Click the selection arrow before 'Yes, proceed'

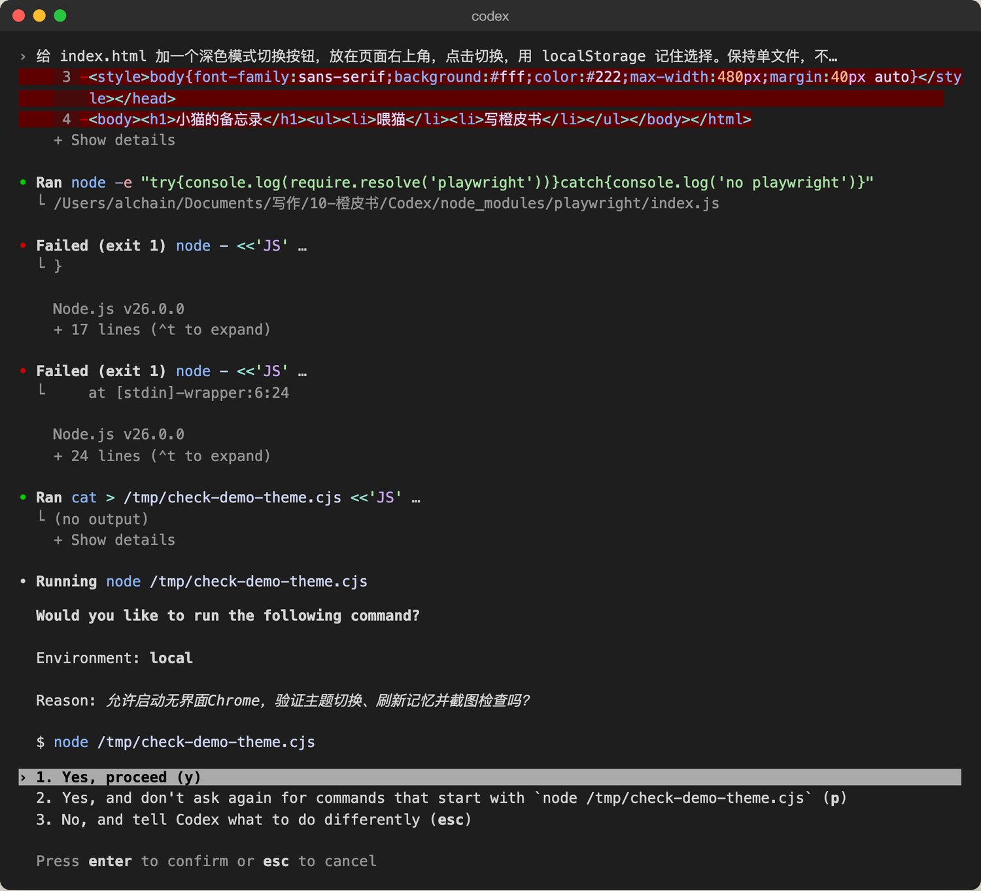click(x=23, y=777)
